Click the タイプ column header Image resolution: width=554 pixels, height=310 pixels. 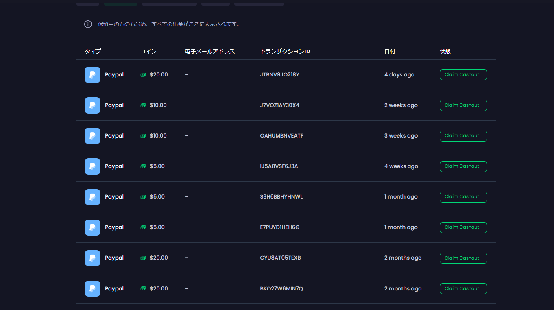[93, 51]
